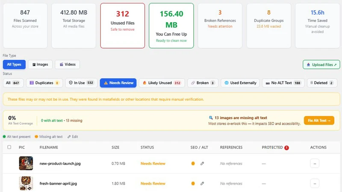Open the Broken References card
Screen dimensions: 342x192
220,26
